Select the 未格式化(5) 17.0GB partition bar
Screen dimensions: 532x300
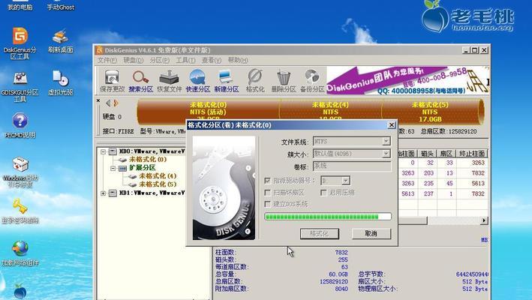[430, 112]
